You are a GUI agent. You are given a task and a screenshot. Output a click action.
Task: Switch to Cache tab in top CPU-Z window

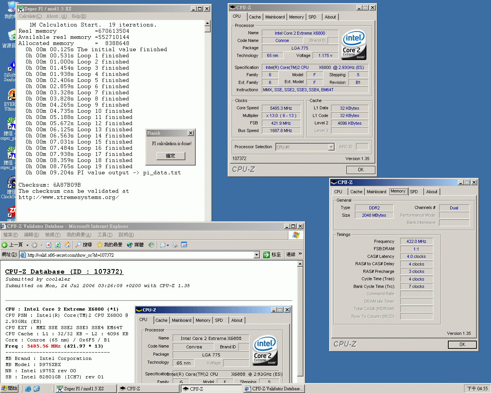coord(255,17)
